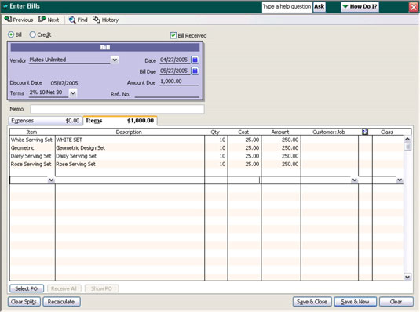This screenshot has height=312, width=420.
Task: Click the items list scroll up arrow
Action: [407, 139]
